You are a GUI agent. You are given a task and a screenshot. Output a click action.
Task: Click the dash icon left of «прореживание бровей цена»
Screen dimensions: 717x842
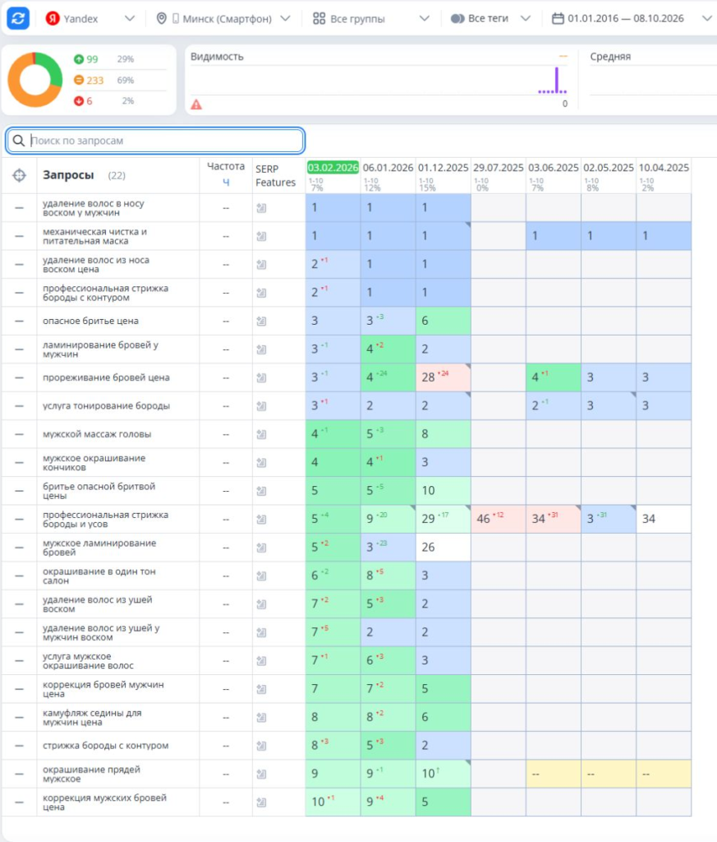click(x=20, y=377)
